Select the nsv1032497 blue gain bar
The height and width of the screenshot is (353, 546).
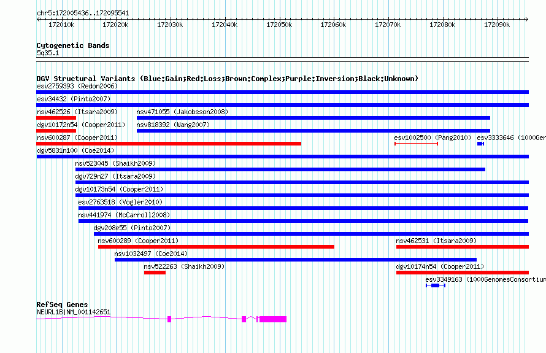(296, 260)
